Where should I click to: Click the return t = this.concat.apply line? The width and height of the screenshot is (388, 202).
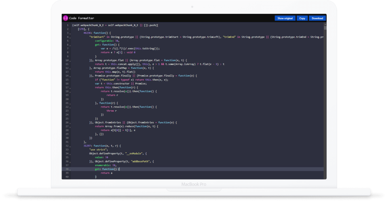coord(160,64)
